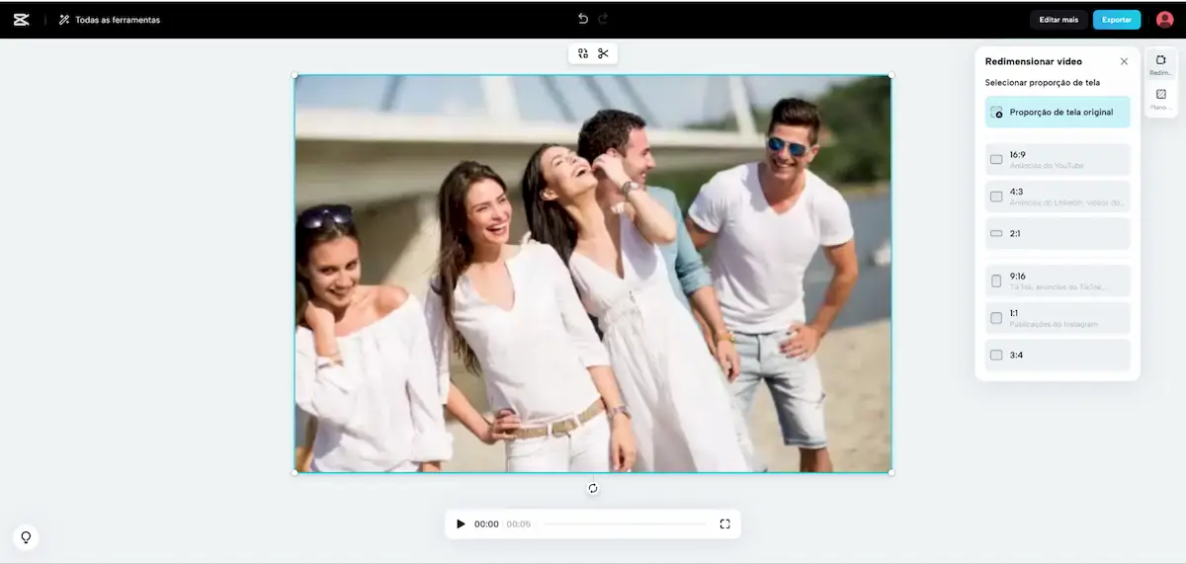Switch to the Redimensionar side tab
This screenshot has width=1186, height=564.
(x=1160, y=65)
